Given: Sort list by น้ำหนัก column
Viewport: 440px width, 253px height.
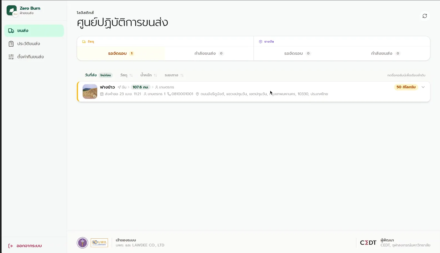Looking at the screenshot, I should click(x=149, y=75).
